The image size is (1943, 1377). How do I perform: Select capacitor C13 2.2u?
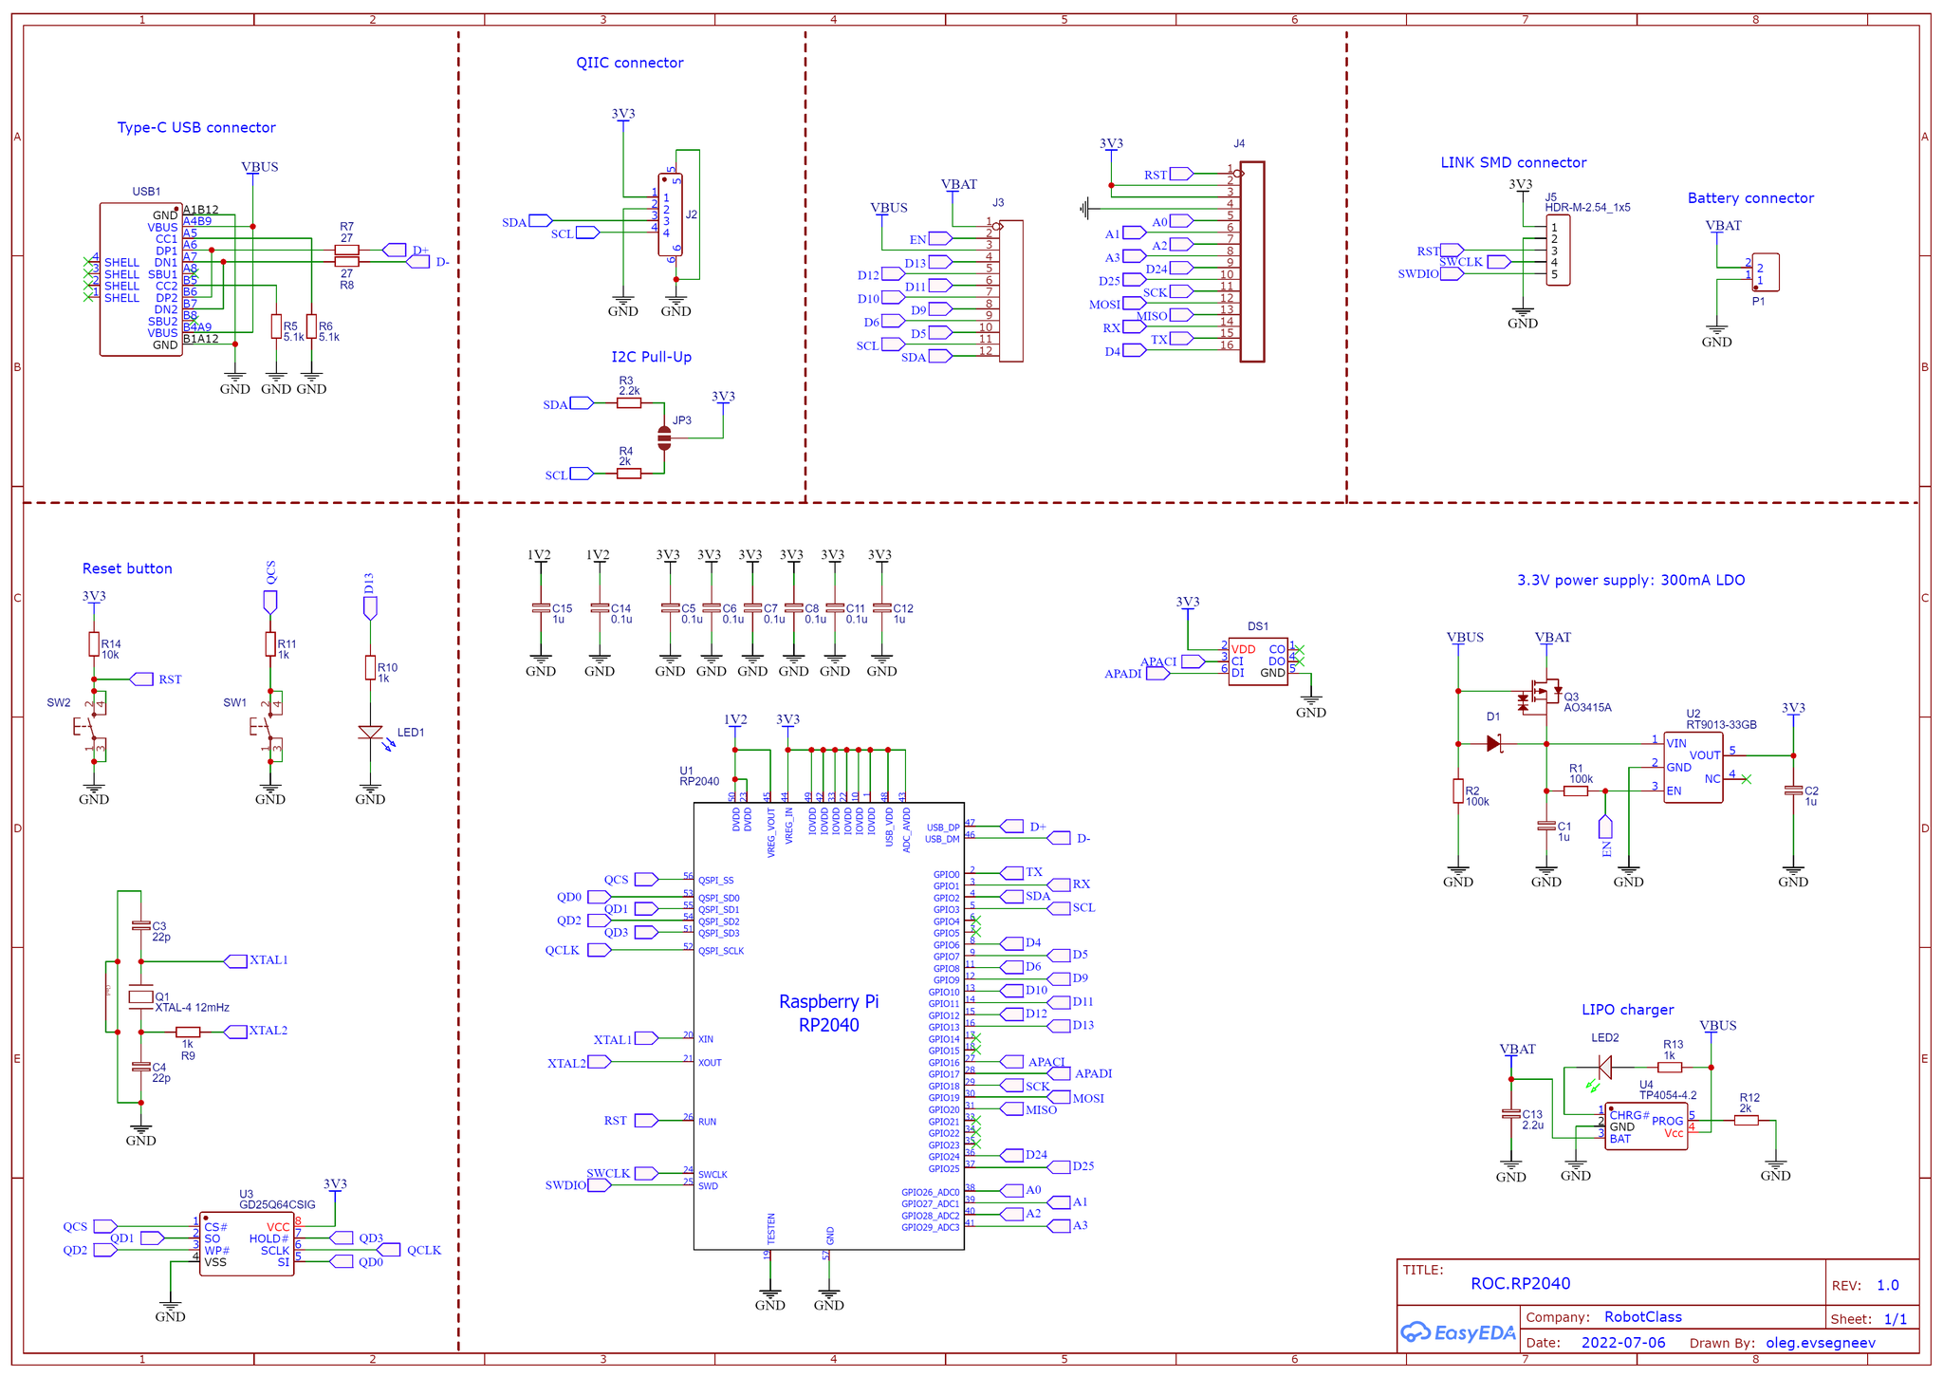(1511, 1114)
